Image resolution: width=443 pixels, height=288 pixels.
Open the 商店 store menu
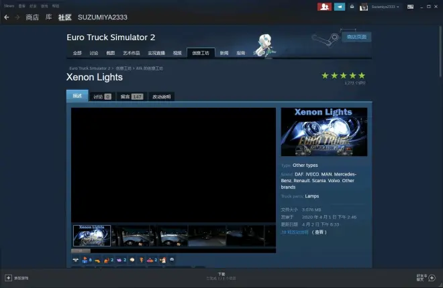coord(32,17)
